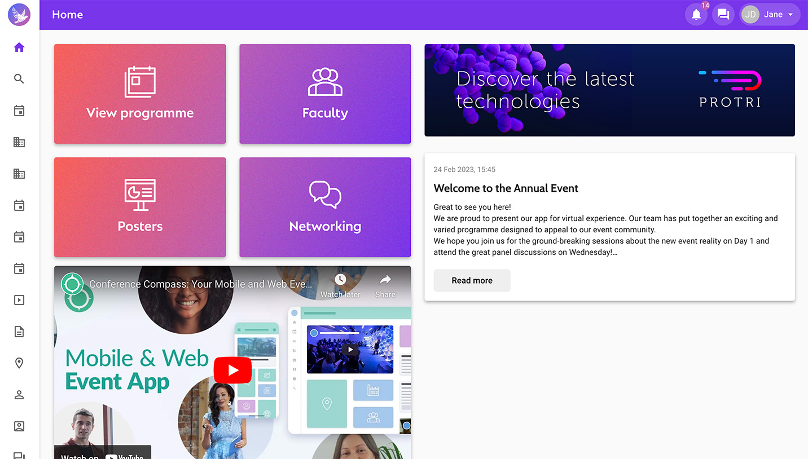808x459 pixels.
Task: Click the dove app logo
Action: [19, 15]
